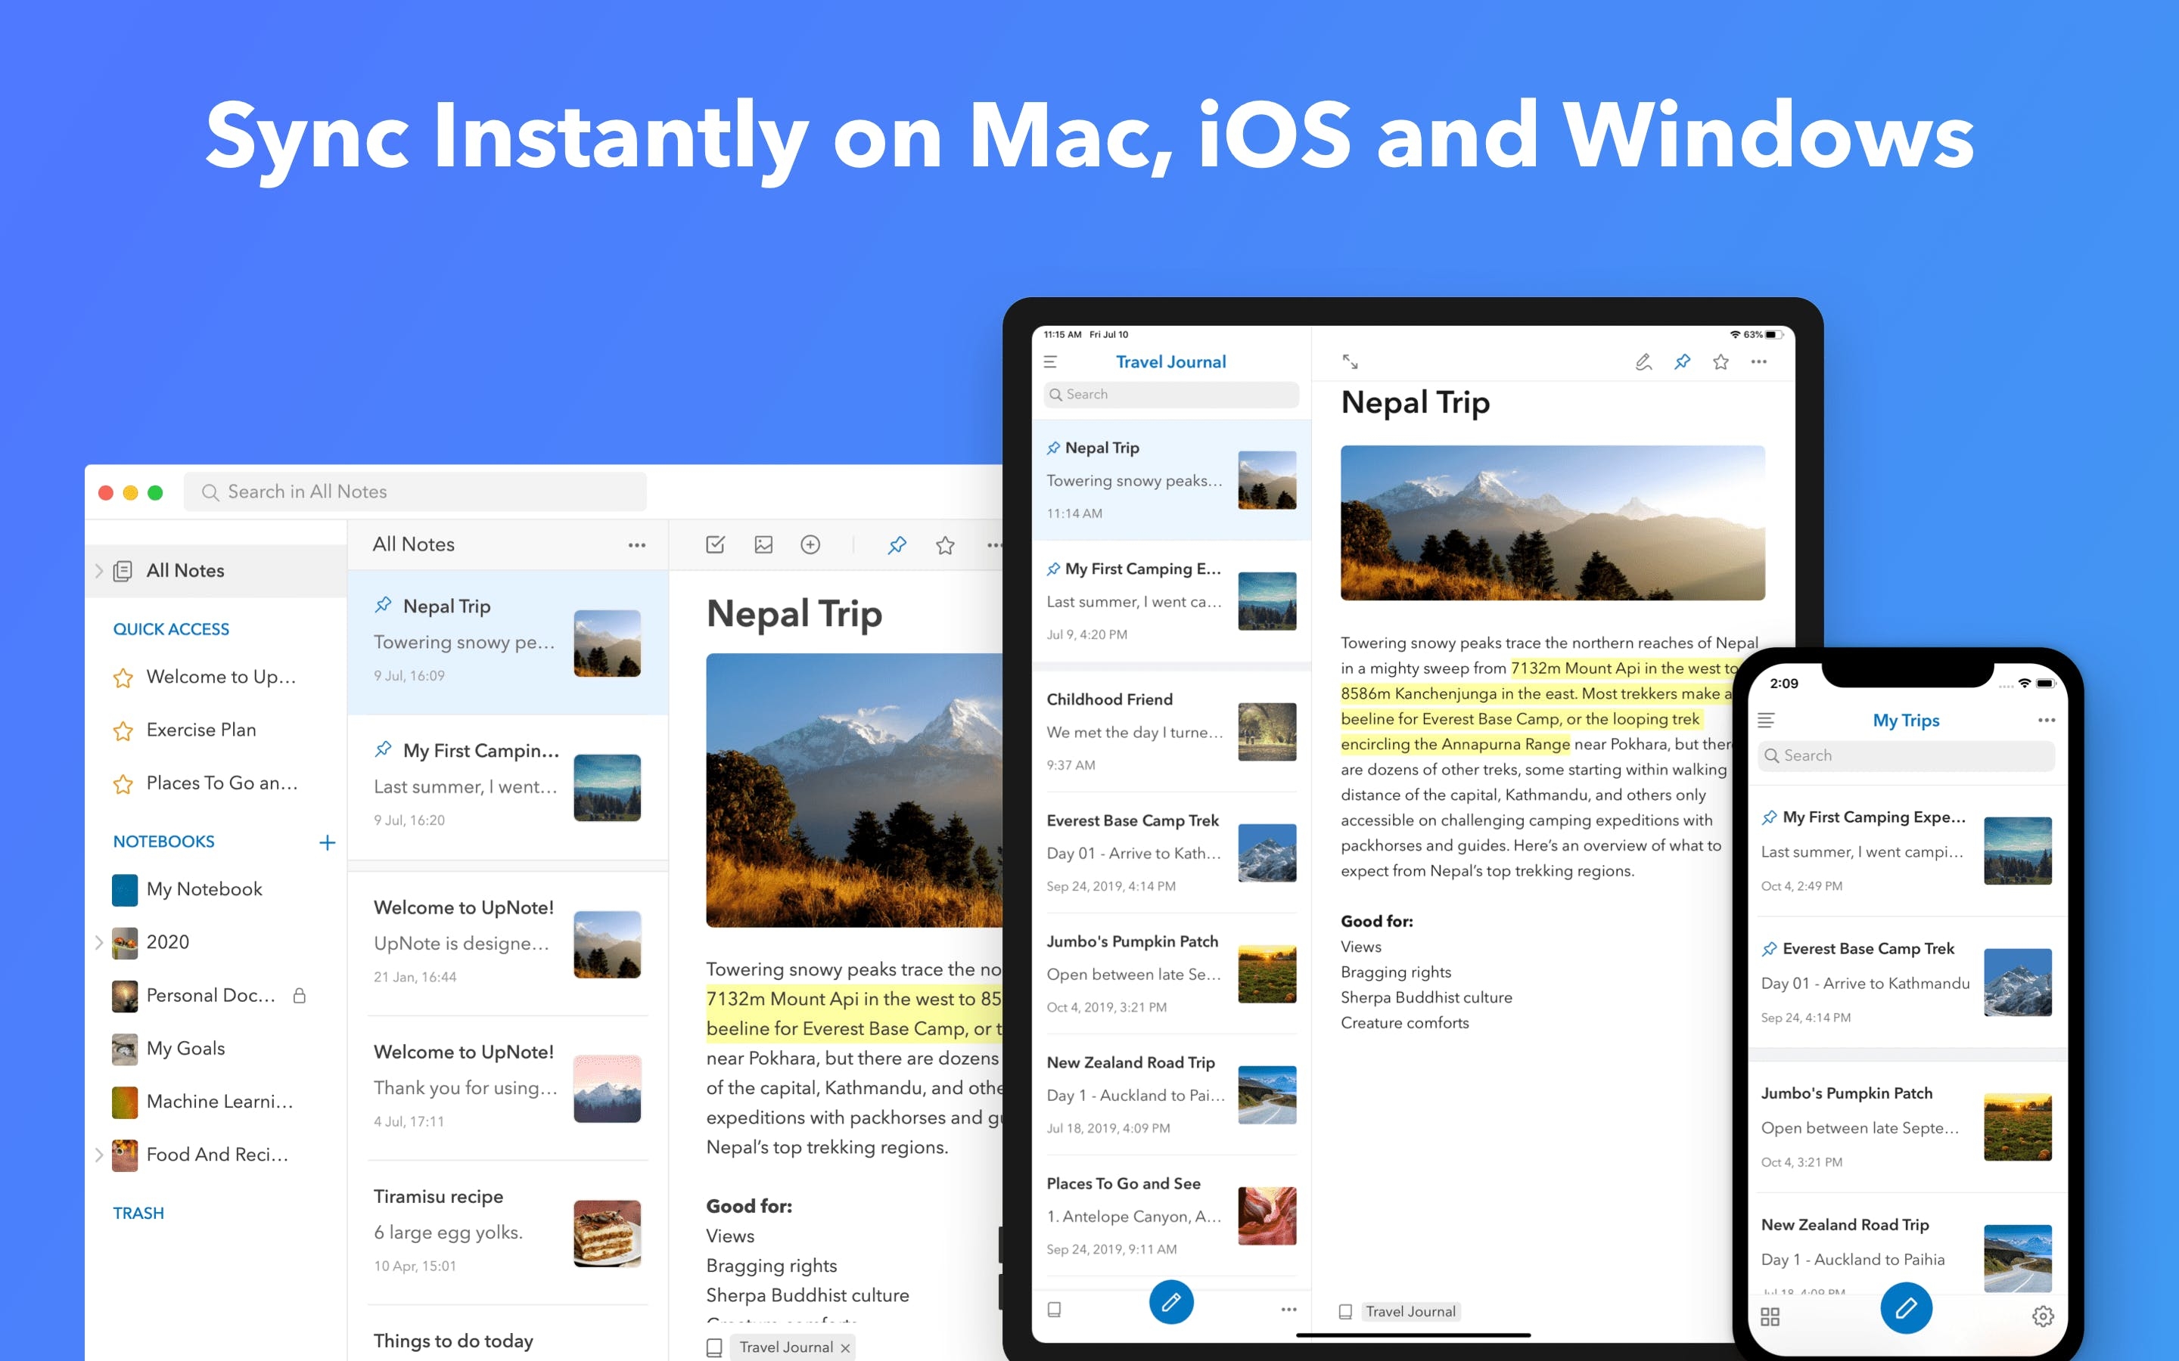Toggle the pin icon in iPad toolbar
This screenshot has width=2179, height=1361.
[x=1682, y=362]
